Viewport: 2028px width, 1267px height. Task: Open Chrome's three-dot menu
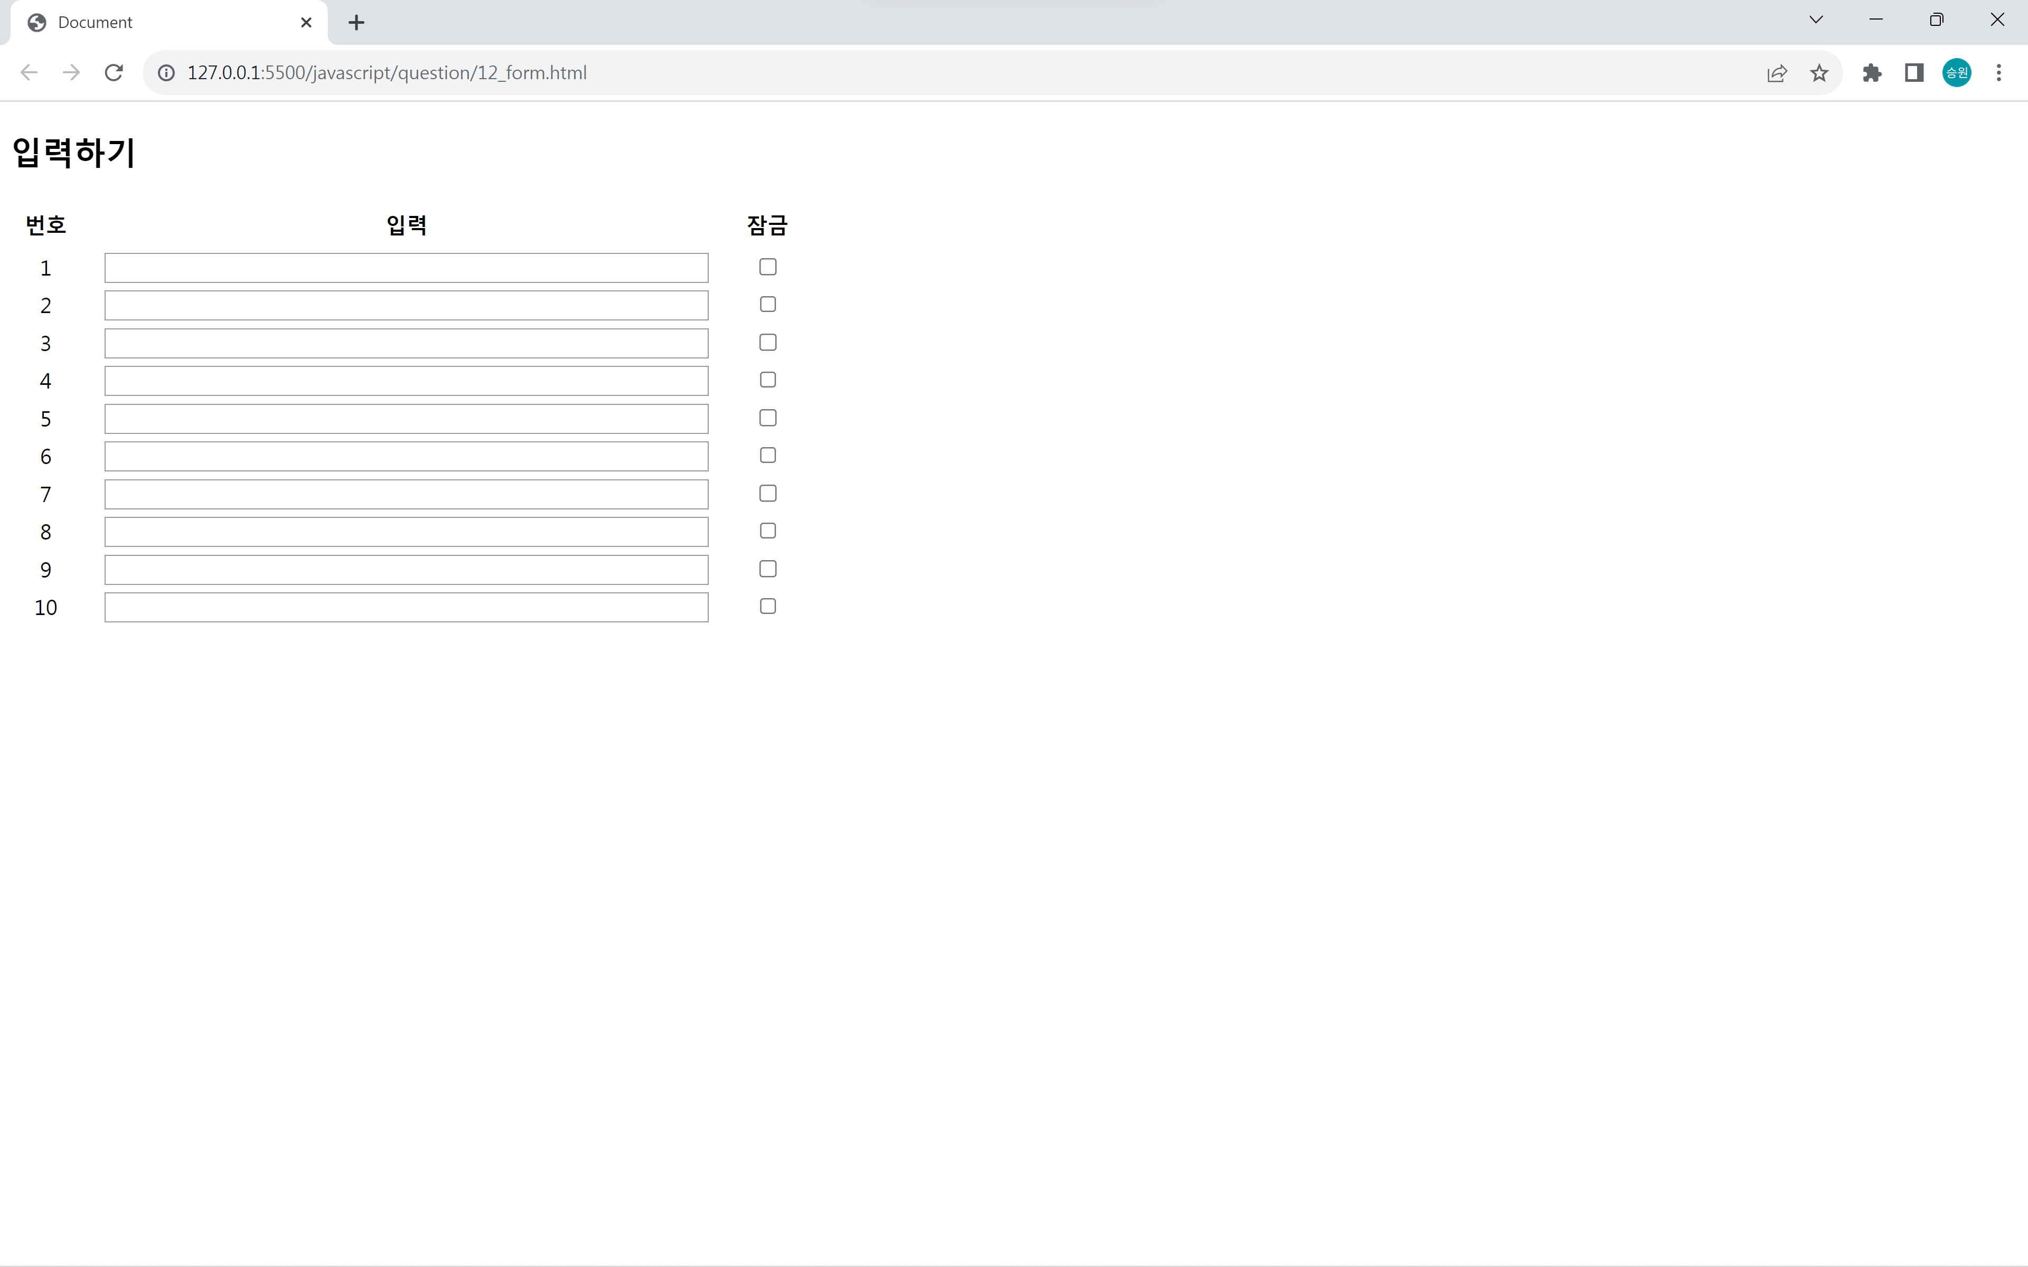[1998, 73]
